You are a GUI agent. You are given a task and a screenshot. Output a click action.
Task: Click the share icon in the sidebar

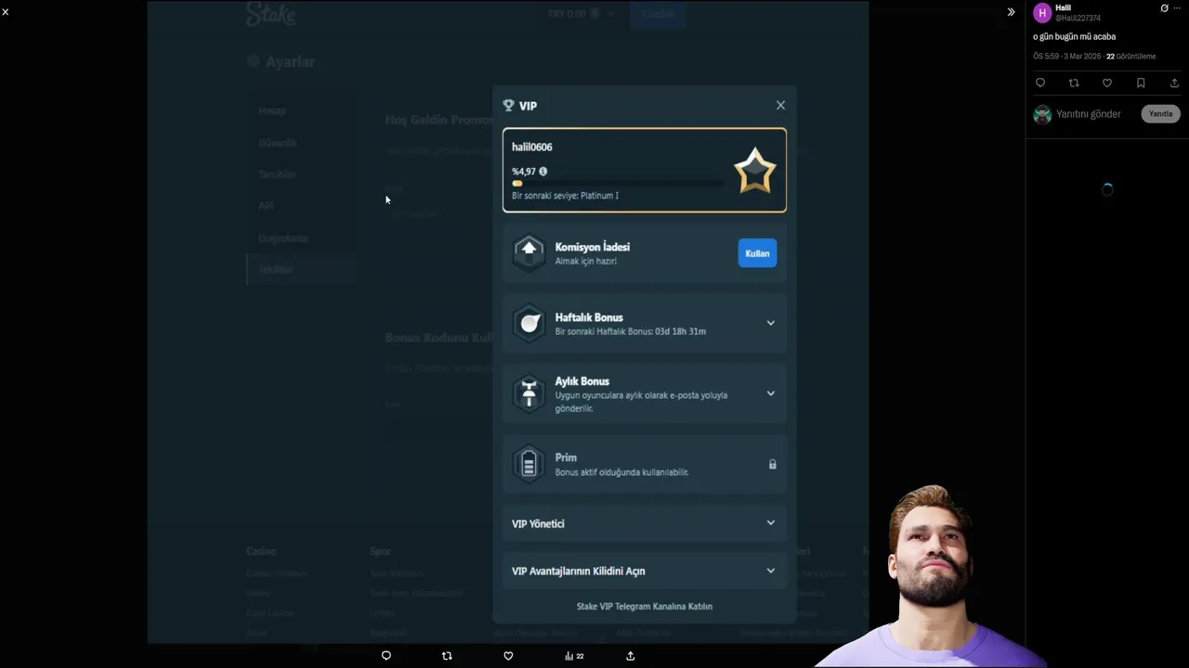click(x=1174, y=83)
